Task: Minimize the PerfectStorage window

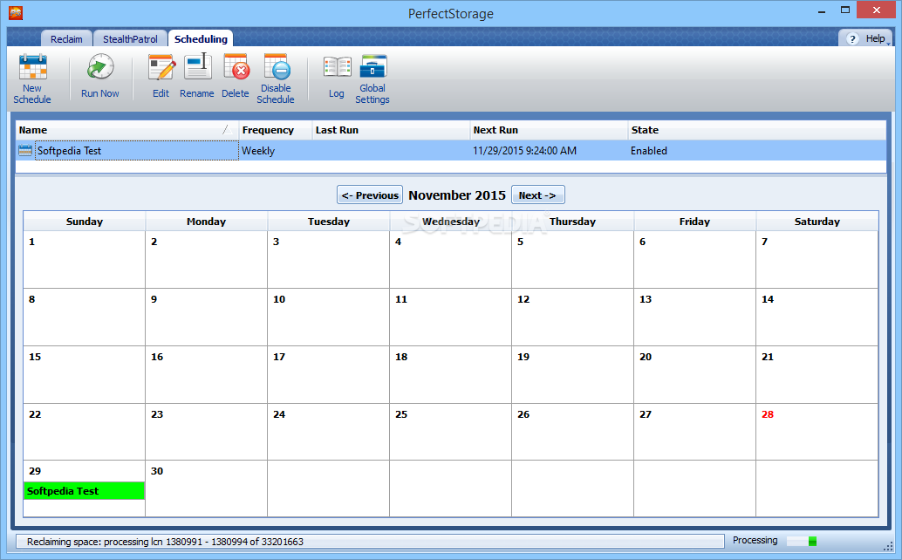Action: coord(822,11)
